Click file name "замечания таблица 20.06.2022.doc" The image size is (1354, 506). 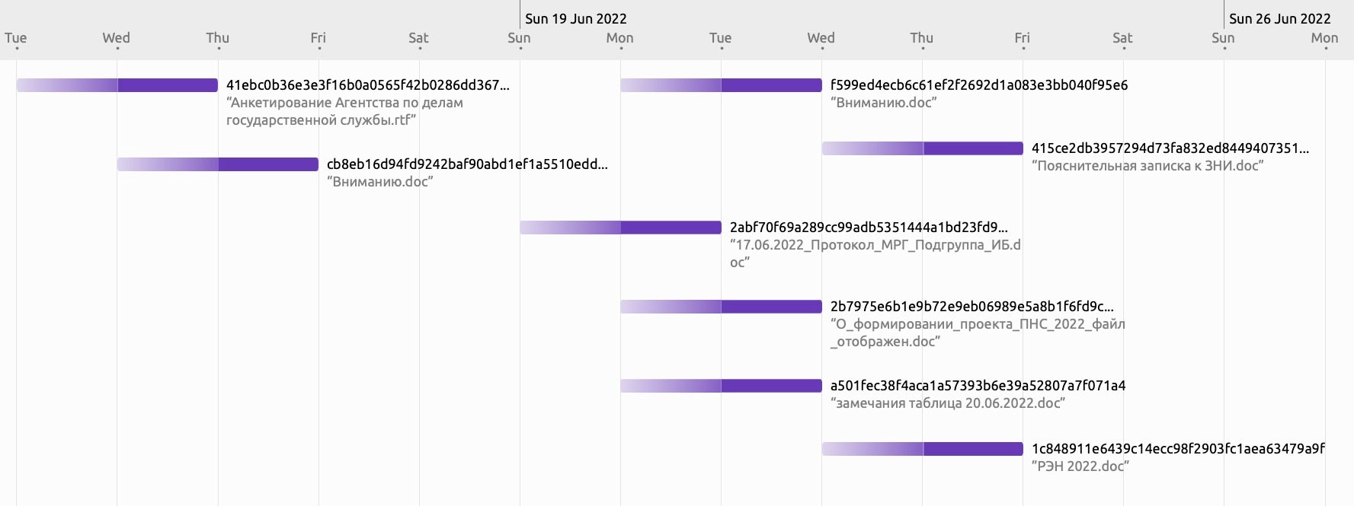tap(947, 403)
